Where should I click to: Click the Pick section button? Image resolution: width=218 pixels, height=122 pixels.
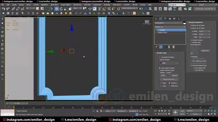click(x=163, y=76)
